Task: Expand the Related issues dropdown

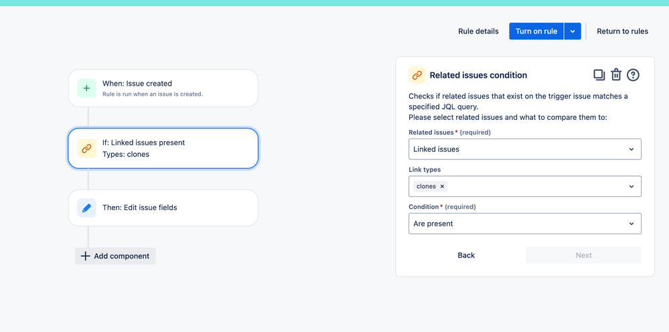Action: pos(525,149)
